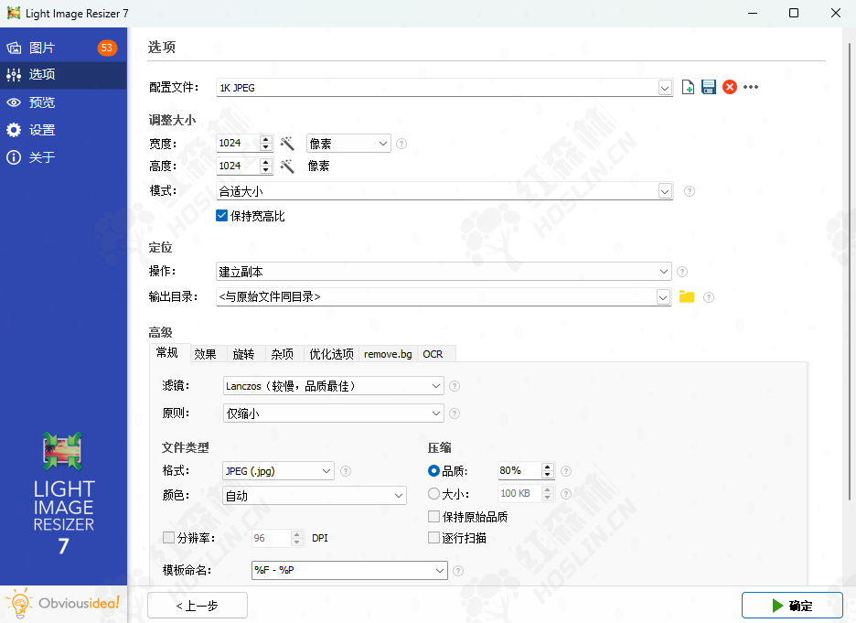856x623 pixels.
Task: Open 关于 in the sidebar
Action: click(x=63, y=157)
